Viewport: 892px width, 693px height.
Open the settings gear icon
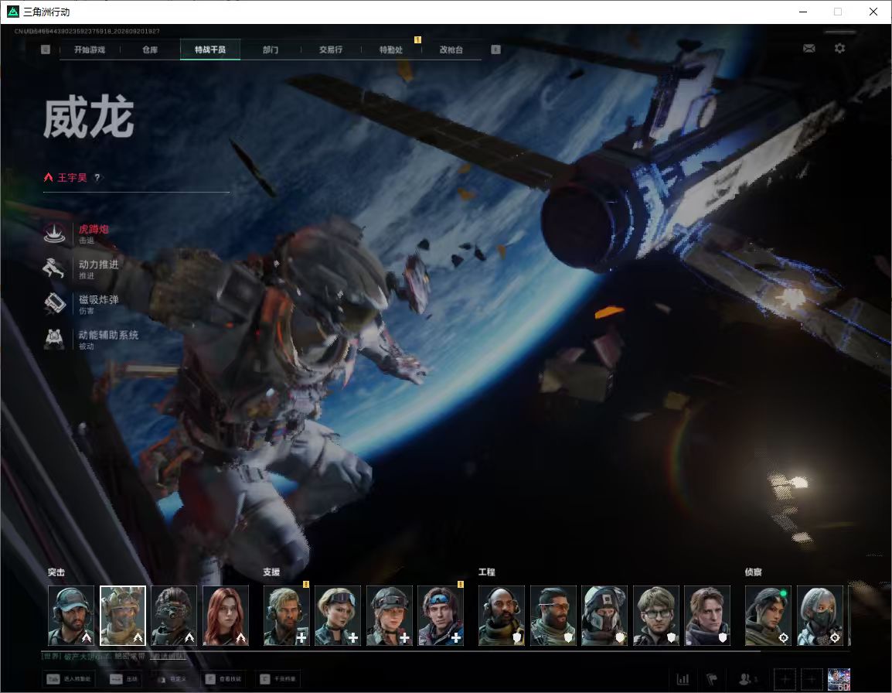(x=839, y=49)
